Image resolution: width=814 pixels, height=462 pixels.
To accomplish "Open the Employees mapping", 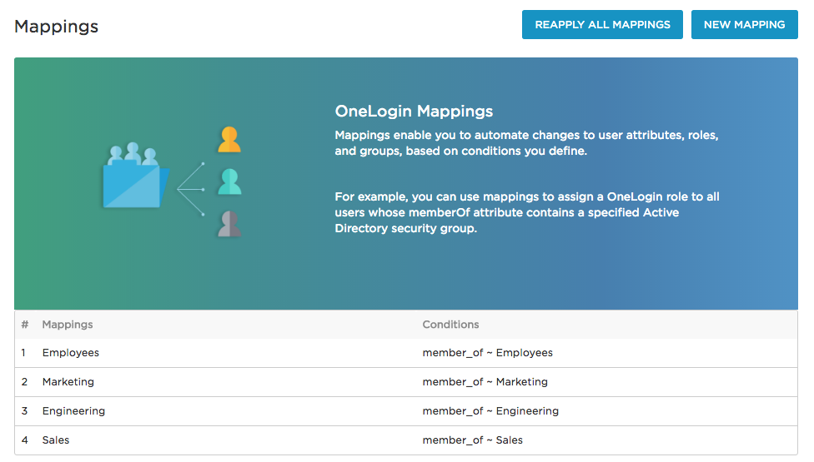I will (71, 353).
